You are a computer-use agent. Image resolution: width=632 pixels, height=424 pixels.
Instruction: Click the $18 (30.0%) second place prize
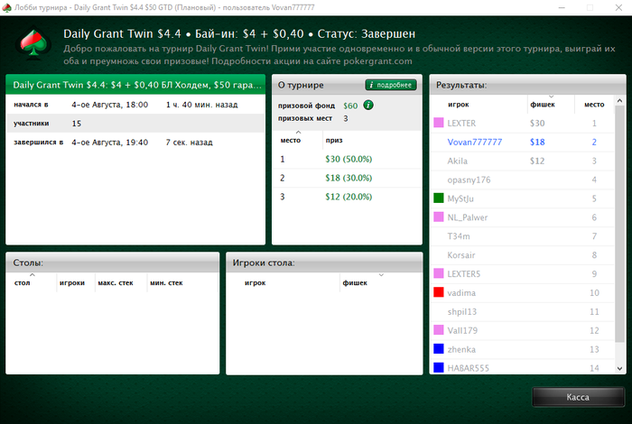[349, 178]
